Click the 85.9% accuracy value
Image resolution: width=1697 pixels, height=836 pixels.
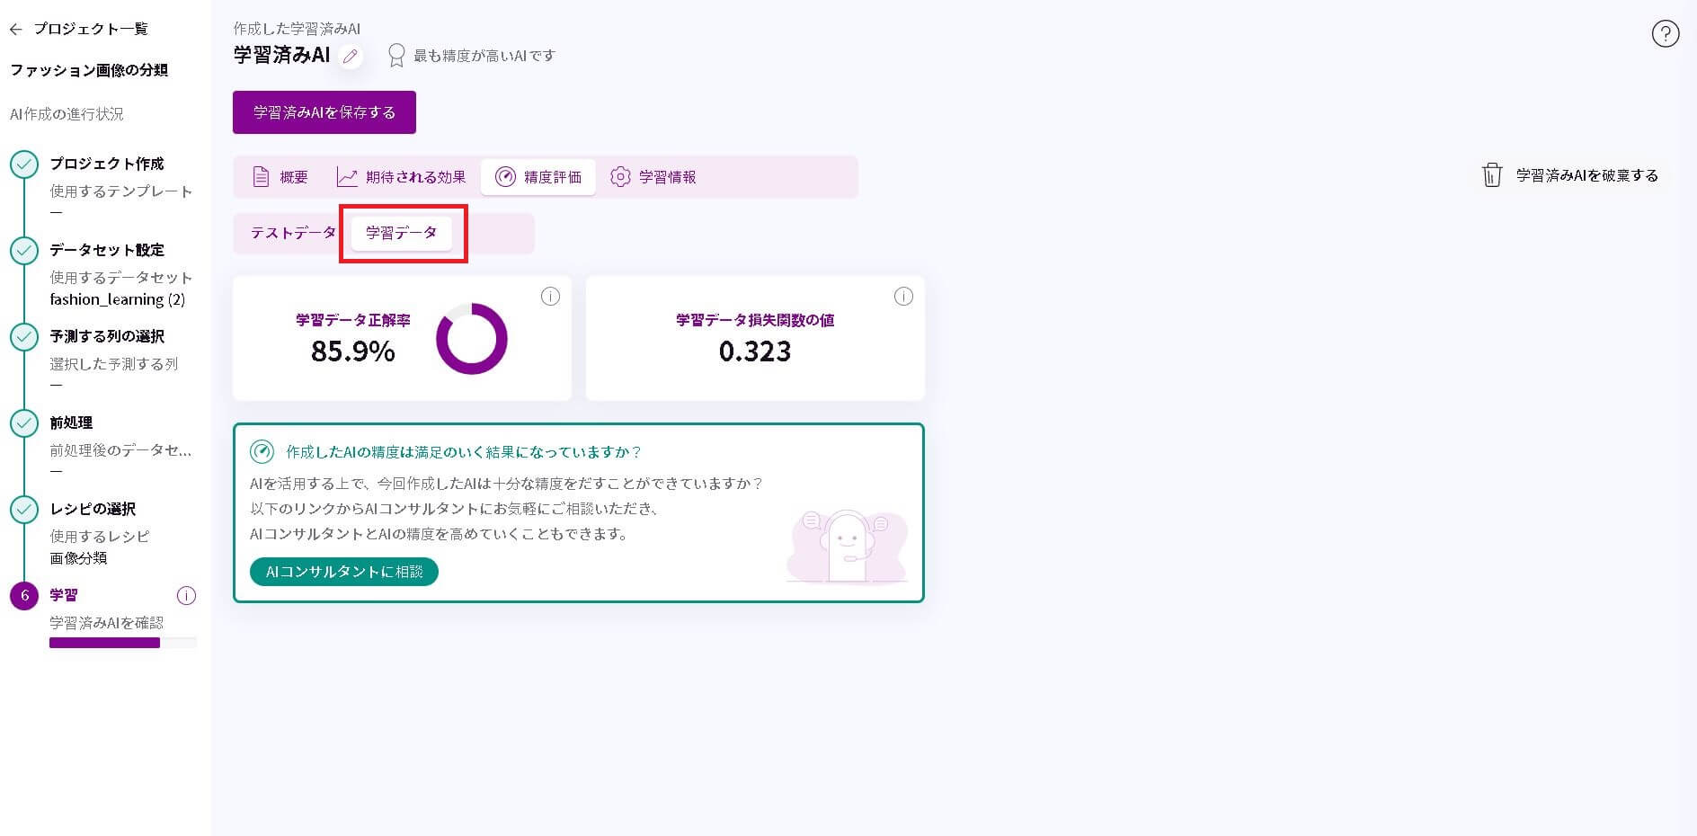click(353, 351)
